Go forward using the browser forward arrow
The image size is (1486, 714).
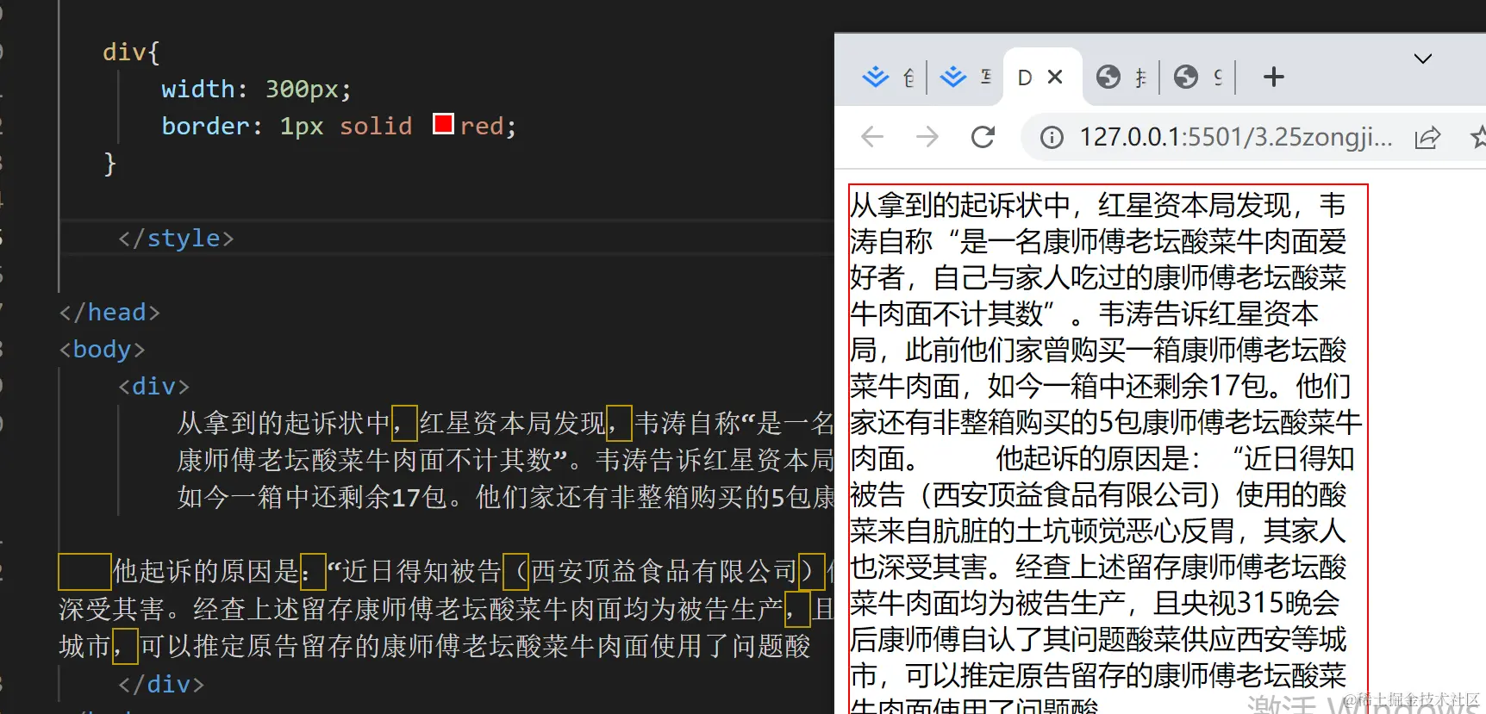pyautogui.click(x=927, y=137)
